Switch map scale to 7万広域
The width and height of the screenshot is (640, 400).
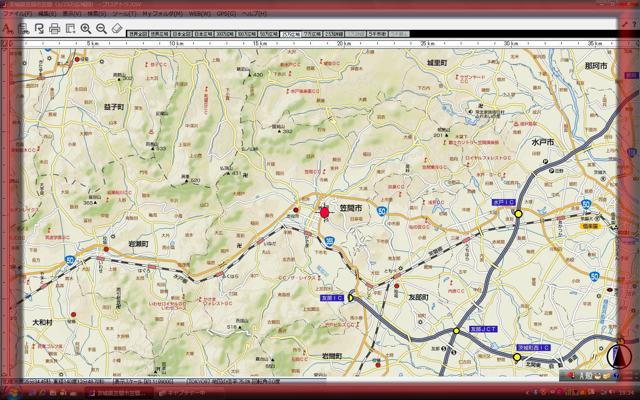coord(312,34)
